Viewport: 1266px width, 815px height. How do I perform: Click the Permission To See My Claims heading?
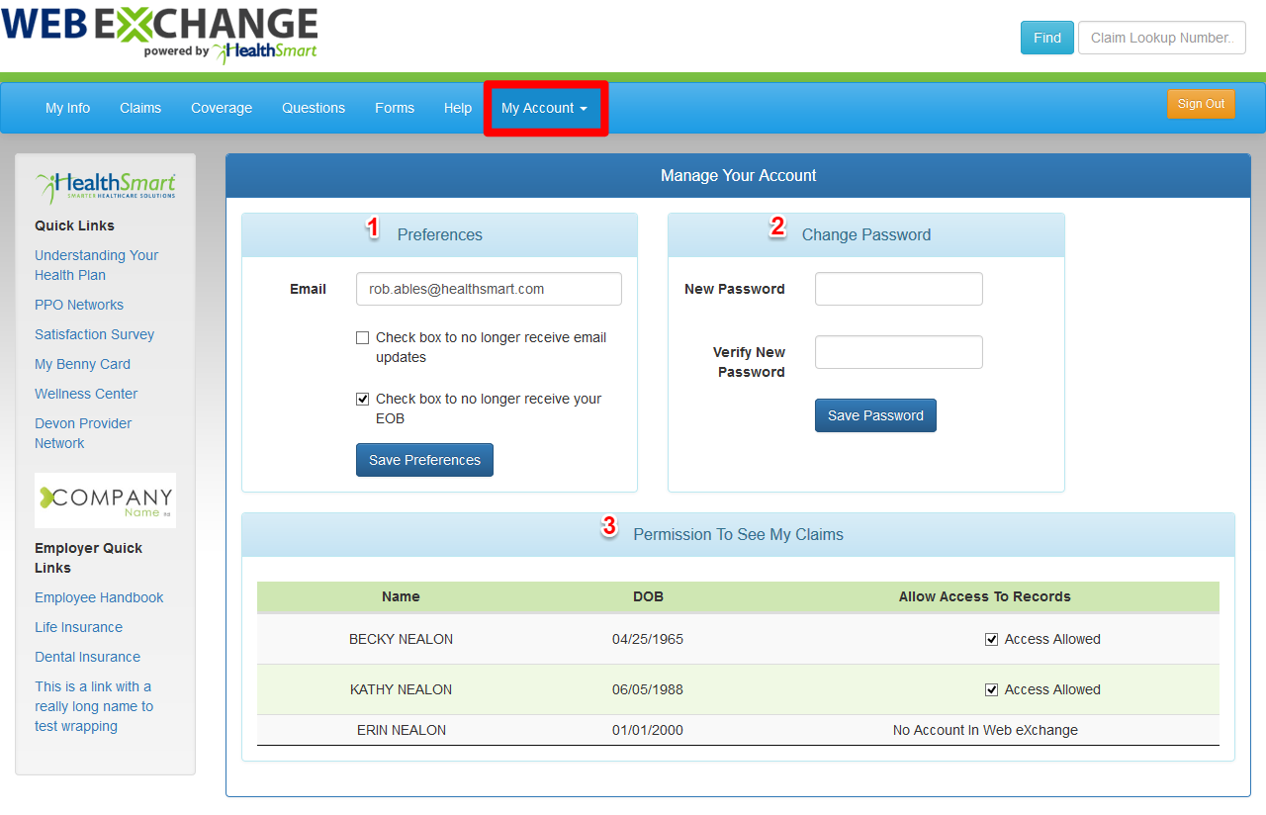739,534
